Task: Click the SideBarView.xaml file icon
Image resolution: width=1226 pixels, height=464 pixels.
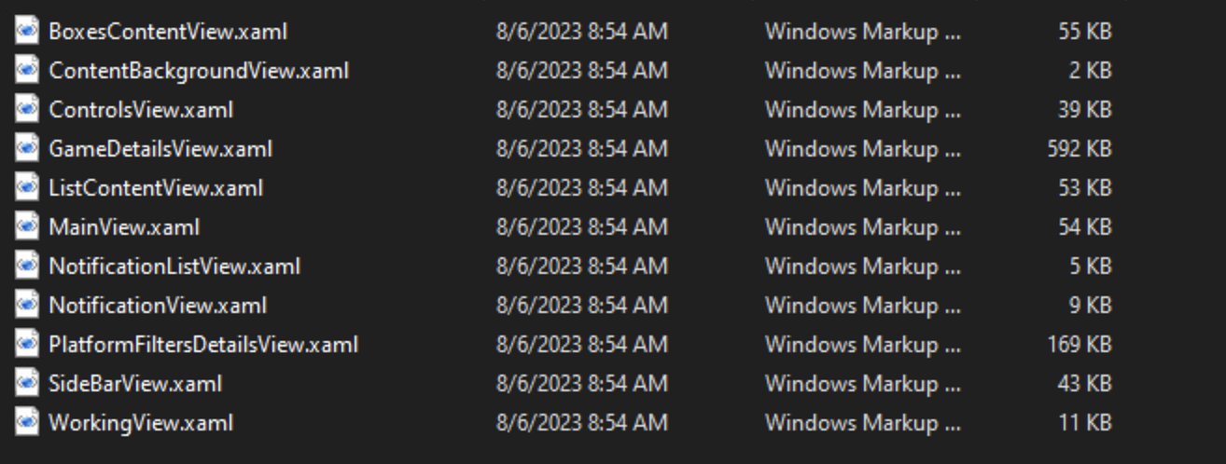Action: point(27,383)
